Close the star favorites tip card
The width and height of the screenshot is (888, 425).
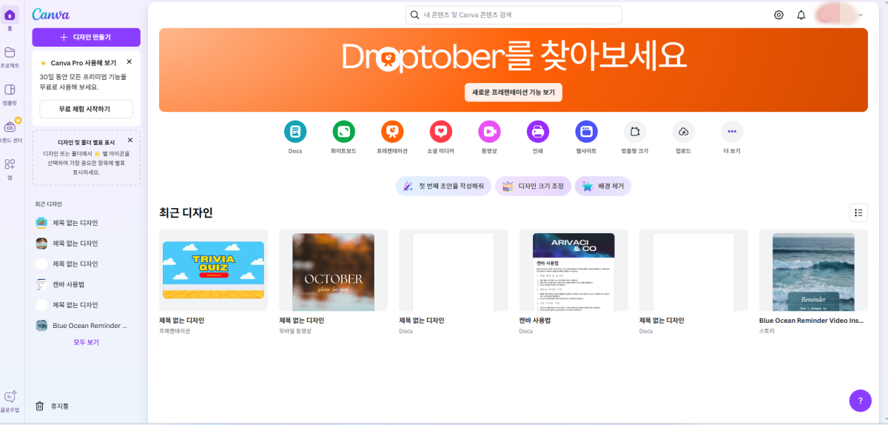click(130, 140)
